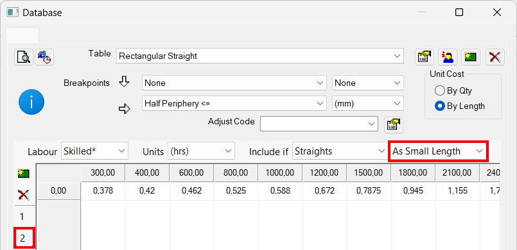
Task: Open the Include if Straights dropdown
Action: (340, 151)
